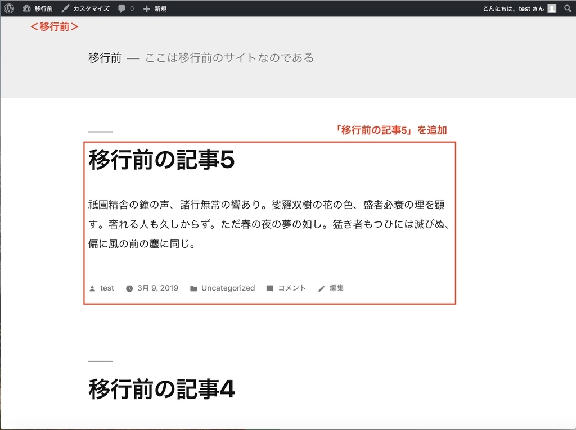Select the folder icon before Uncategorized
The image size is (576, 430).
193,288
